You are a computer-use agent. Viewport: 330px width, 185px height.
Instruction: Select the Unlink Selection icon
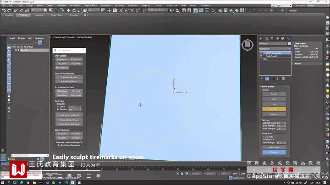pyautogui.click(x=21, y=10)
